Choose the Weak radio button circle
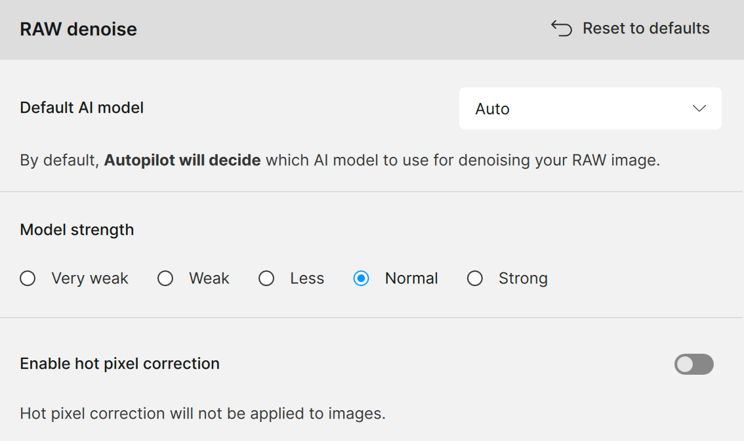The width and height of the screenshot is (744, 441). tap(165, 279)
